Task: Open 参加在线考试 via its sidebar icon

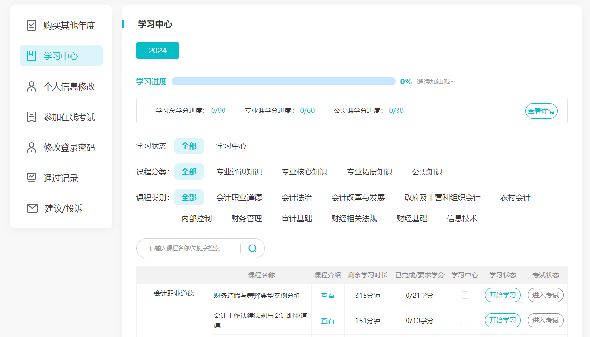Action: pyautogui.click(x=31, y=117)
